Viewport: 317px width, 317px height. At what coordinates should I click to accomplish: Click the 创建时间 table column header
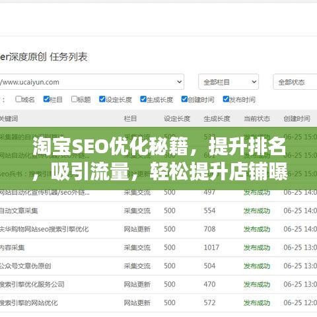[297, 119]
